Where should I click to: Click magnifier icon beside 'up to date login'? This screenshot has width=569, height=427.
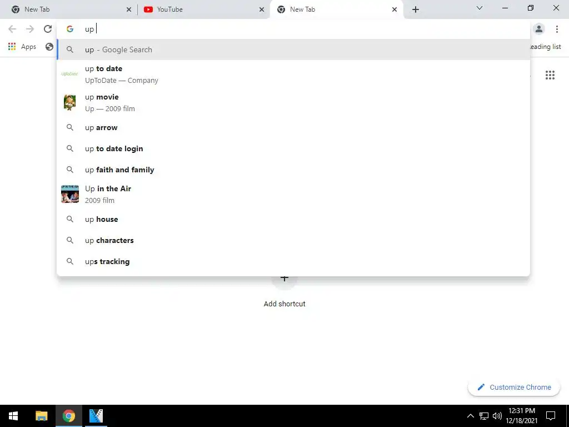pyautogui.click(x=70, y=148)
